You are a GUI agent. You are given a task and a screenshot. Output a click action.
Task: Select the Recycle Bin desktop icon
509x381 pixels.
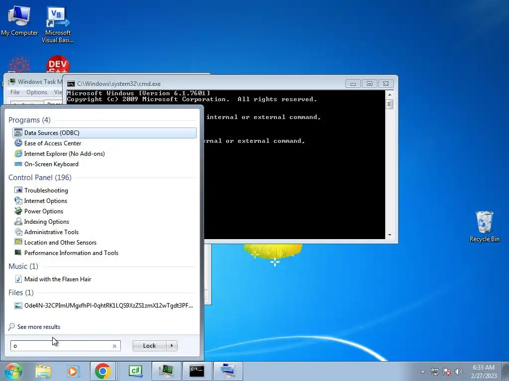point(484,226)
